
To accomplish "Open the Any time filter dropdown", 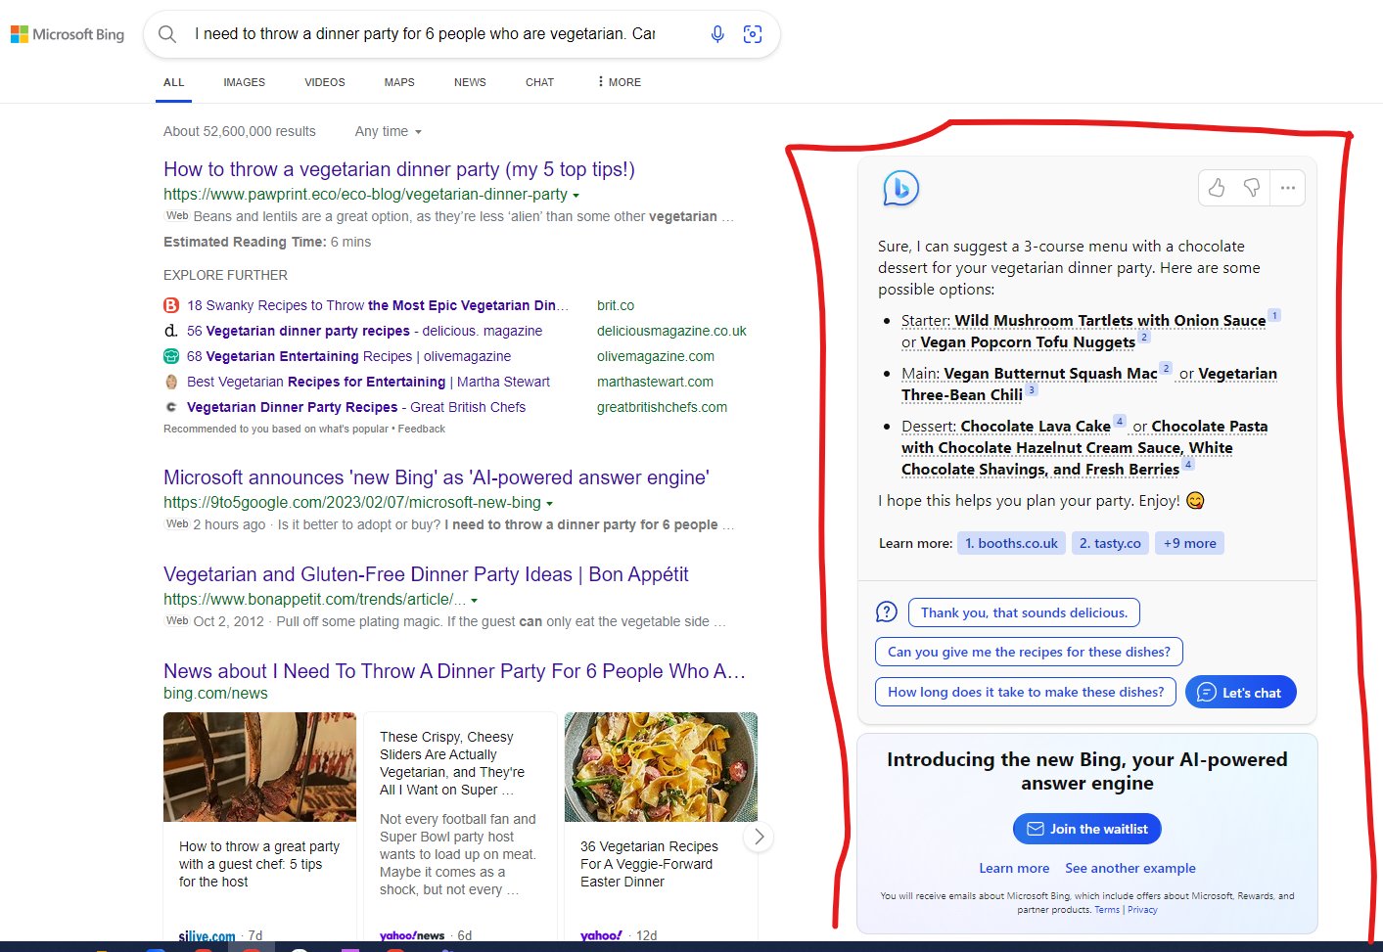I will tap(389, 131).
